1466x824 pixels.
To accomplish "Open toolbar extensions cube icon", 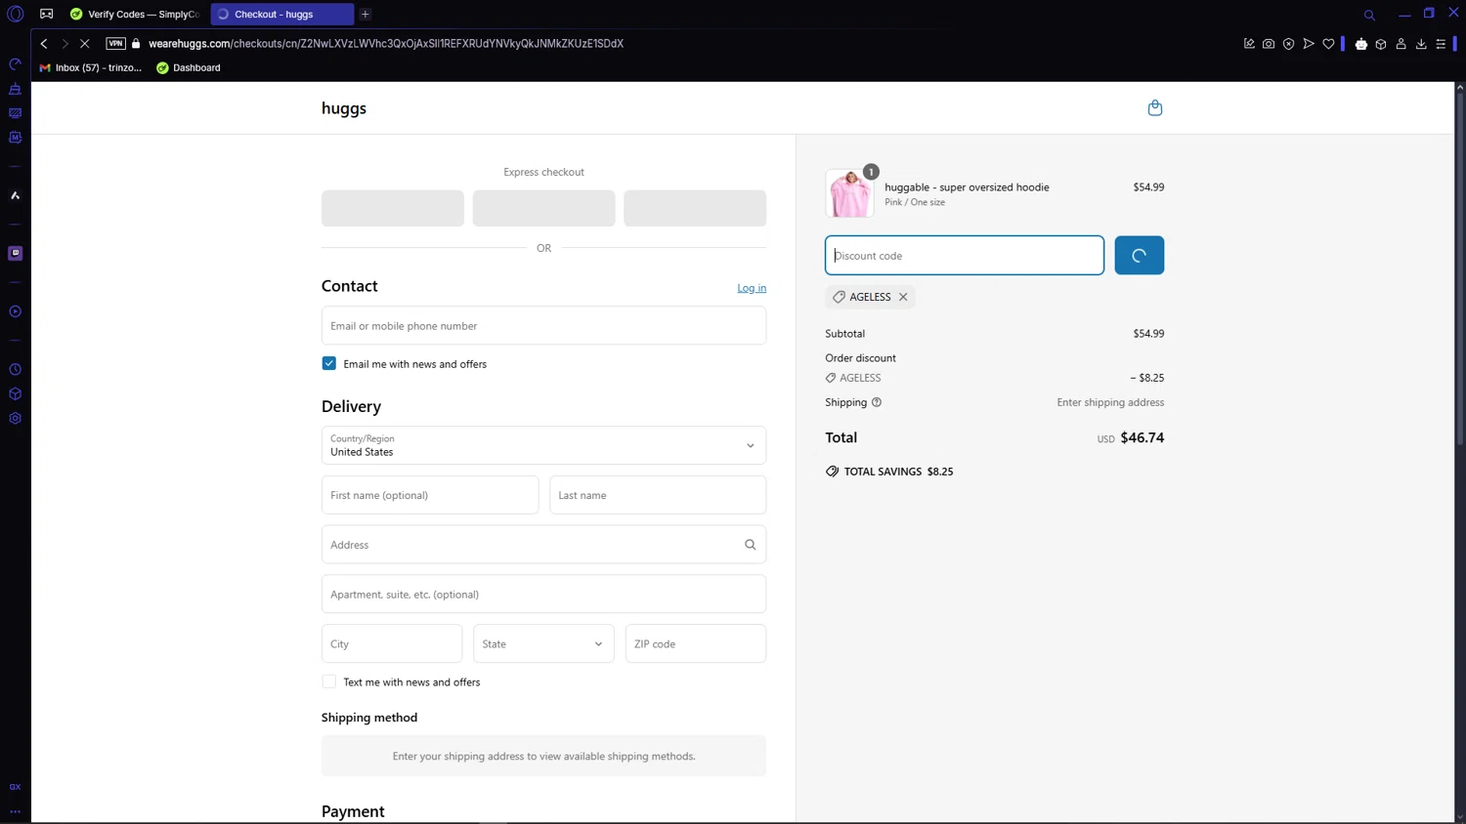I will tap(1381, 44).
